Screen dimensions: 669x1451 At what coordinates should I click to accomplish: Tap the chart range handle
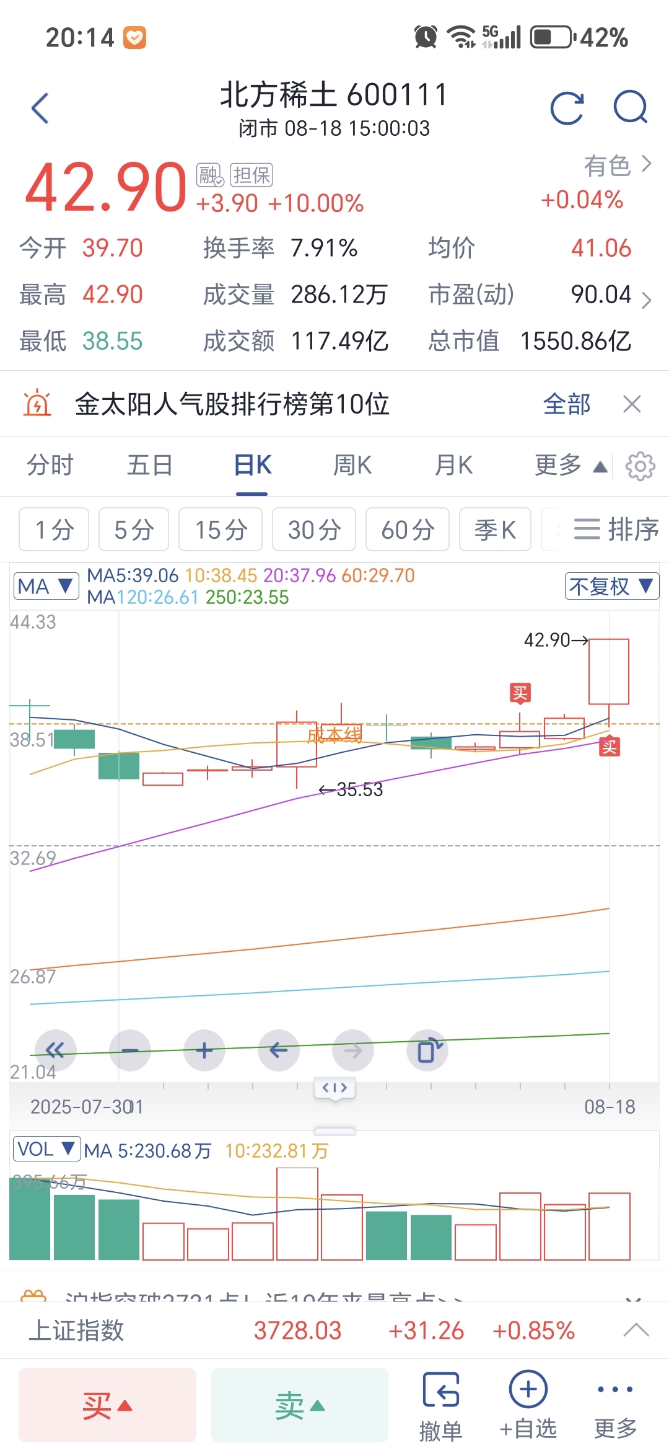click(335, 1088)
